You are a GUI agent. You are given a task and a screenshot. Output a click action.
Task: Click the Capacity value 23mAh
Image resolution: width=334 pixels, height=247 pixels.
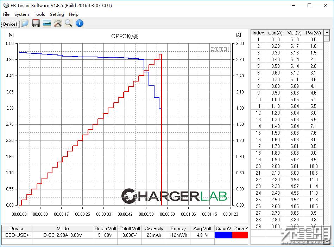[154, 235]
